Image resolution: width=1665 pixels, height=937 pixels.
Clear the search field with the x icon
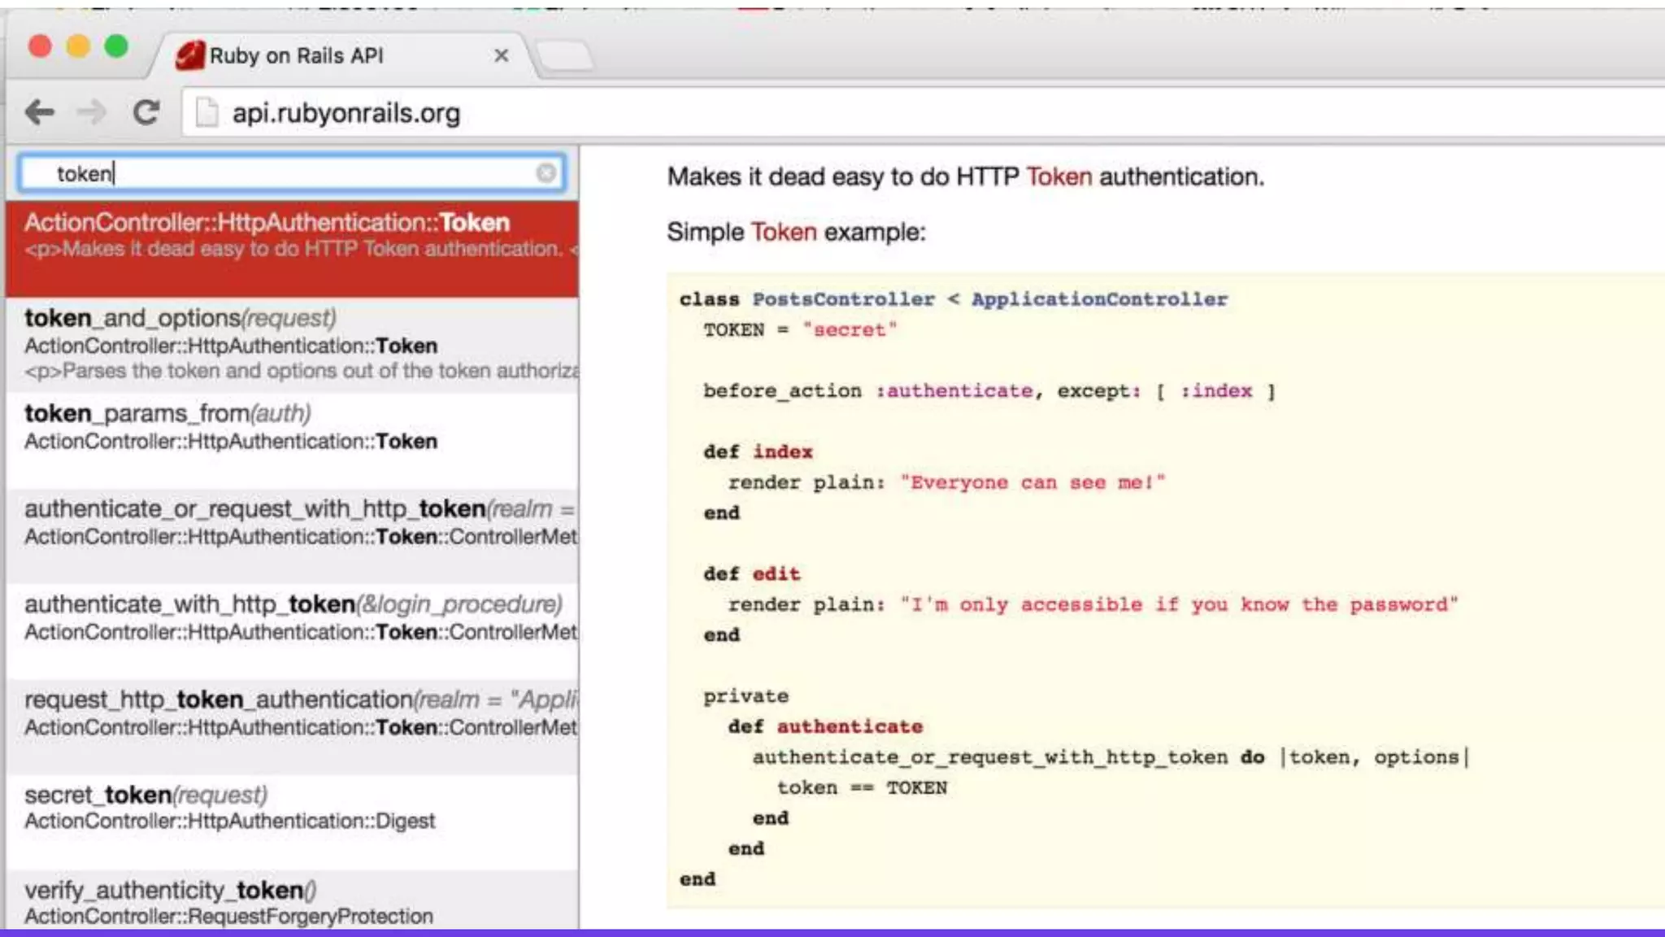pos(546,172)
